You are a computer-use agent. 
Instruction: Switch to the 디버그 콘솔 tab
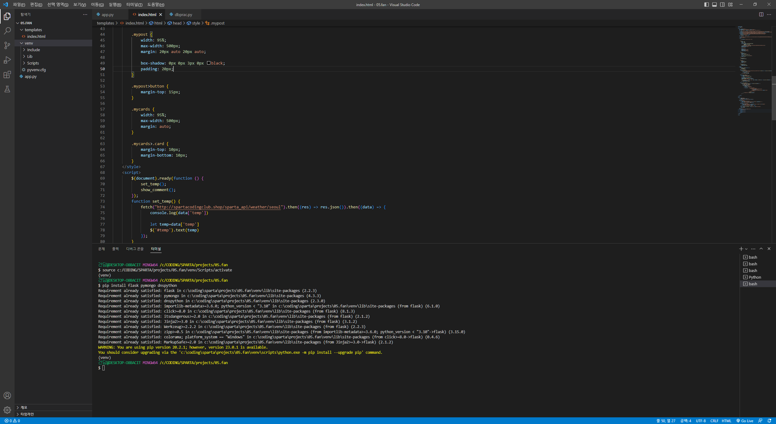point(135,249)
